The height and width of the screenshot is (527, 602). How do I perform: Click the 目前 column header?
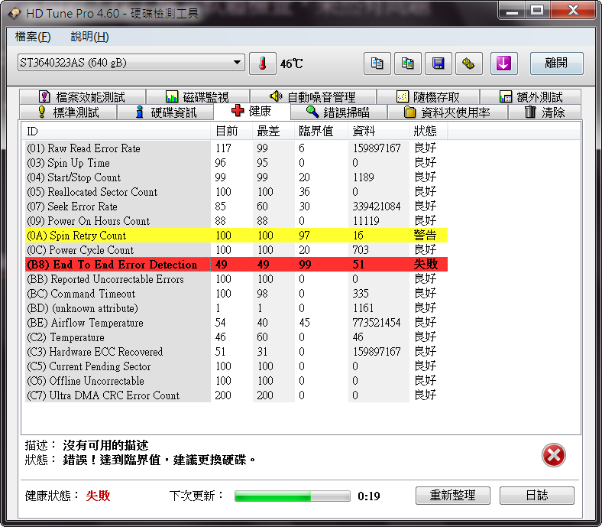pyautogui.click(x=231, y=132)
